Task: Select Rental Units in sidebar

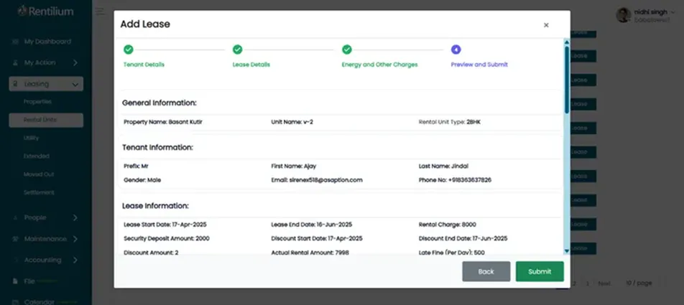Action: pos(46,120)
